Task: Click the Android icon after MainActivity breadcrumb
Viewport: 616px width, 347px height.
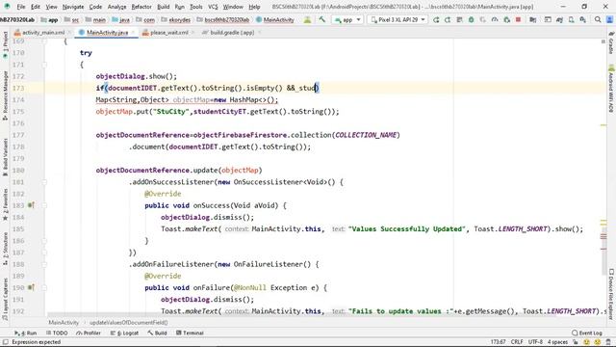Action: pyautogui.click(x=307, y=19)
